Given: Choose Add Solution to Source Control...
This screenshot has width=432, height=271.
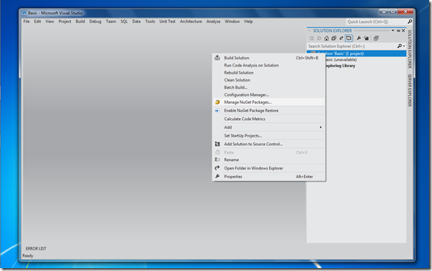Looking at the screenshot, I should pos(269,144).
